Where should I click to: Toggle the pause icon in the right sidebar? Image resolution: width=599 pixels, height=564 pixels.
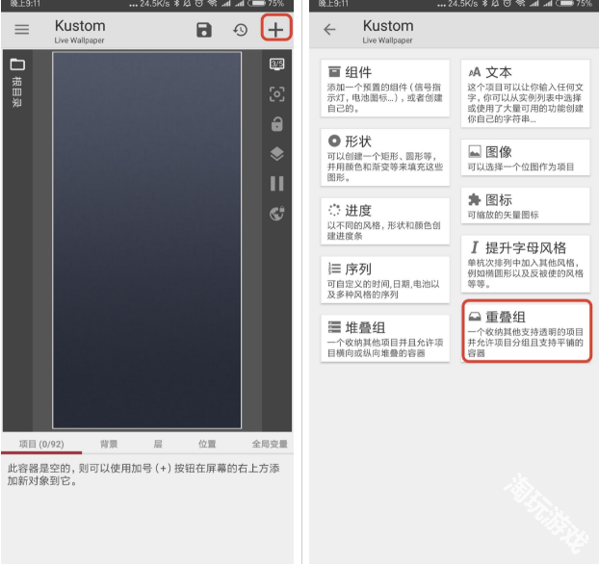[x=276, y=184]
